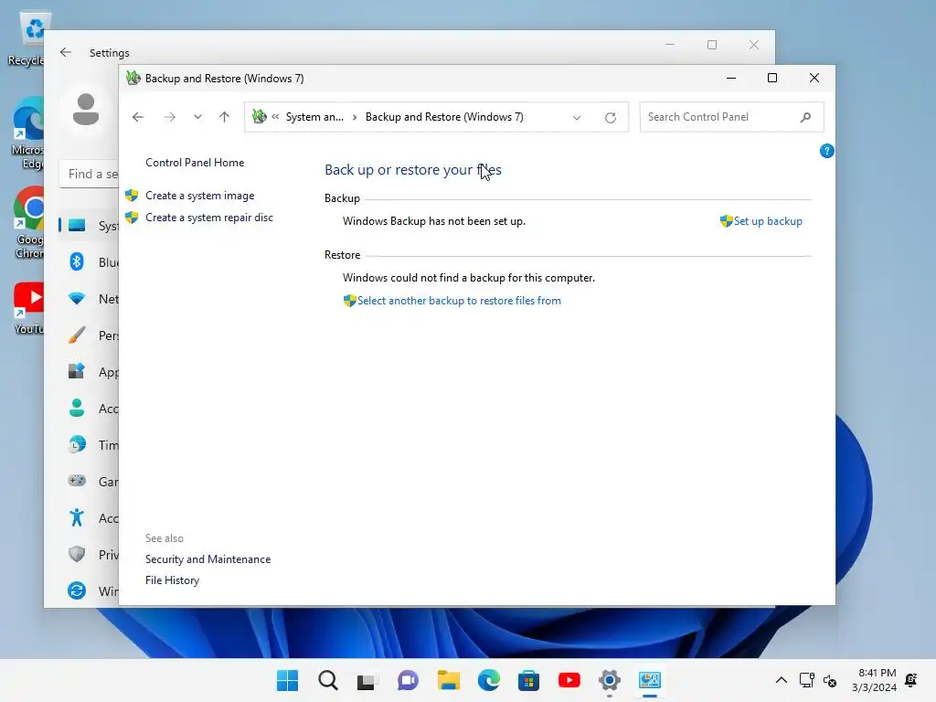Select Personalization brush icon in Settings
Viewport: 936px width, 702px height.
coord(77,335)
